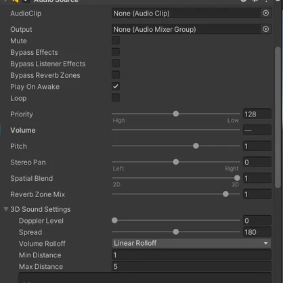Screen dimensions: 283x283
Task: Click the Spread property label
Action: (x=30, y=232)
